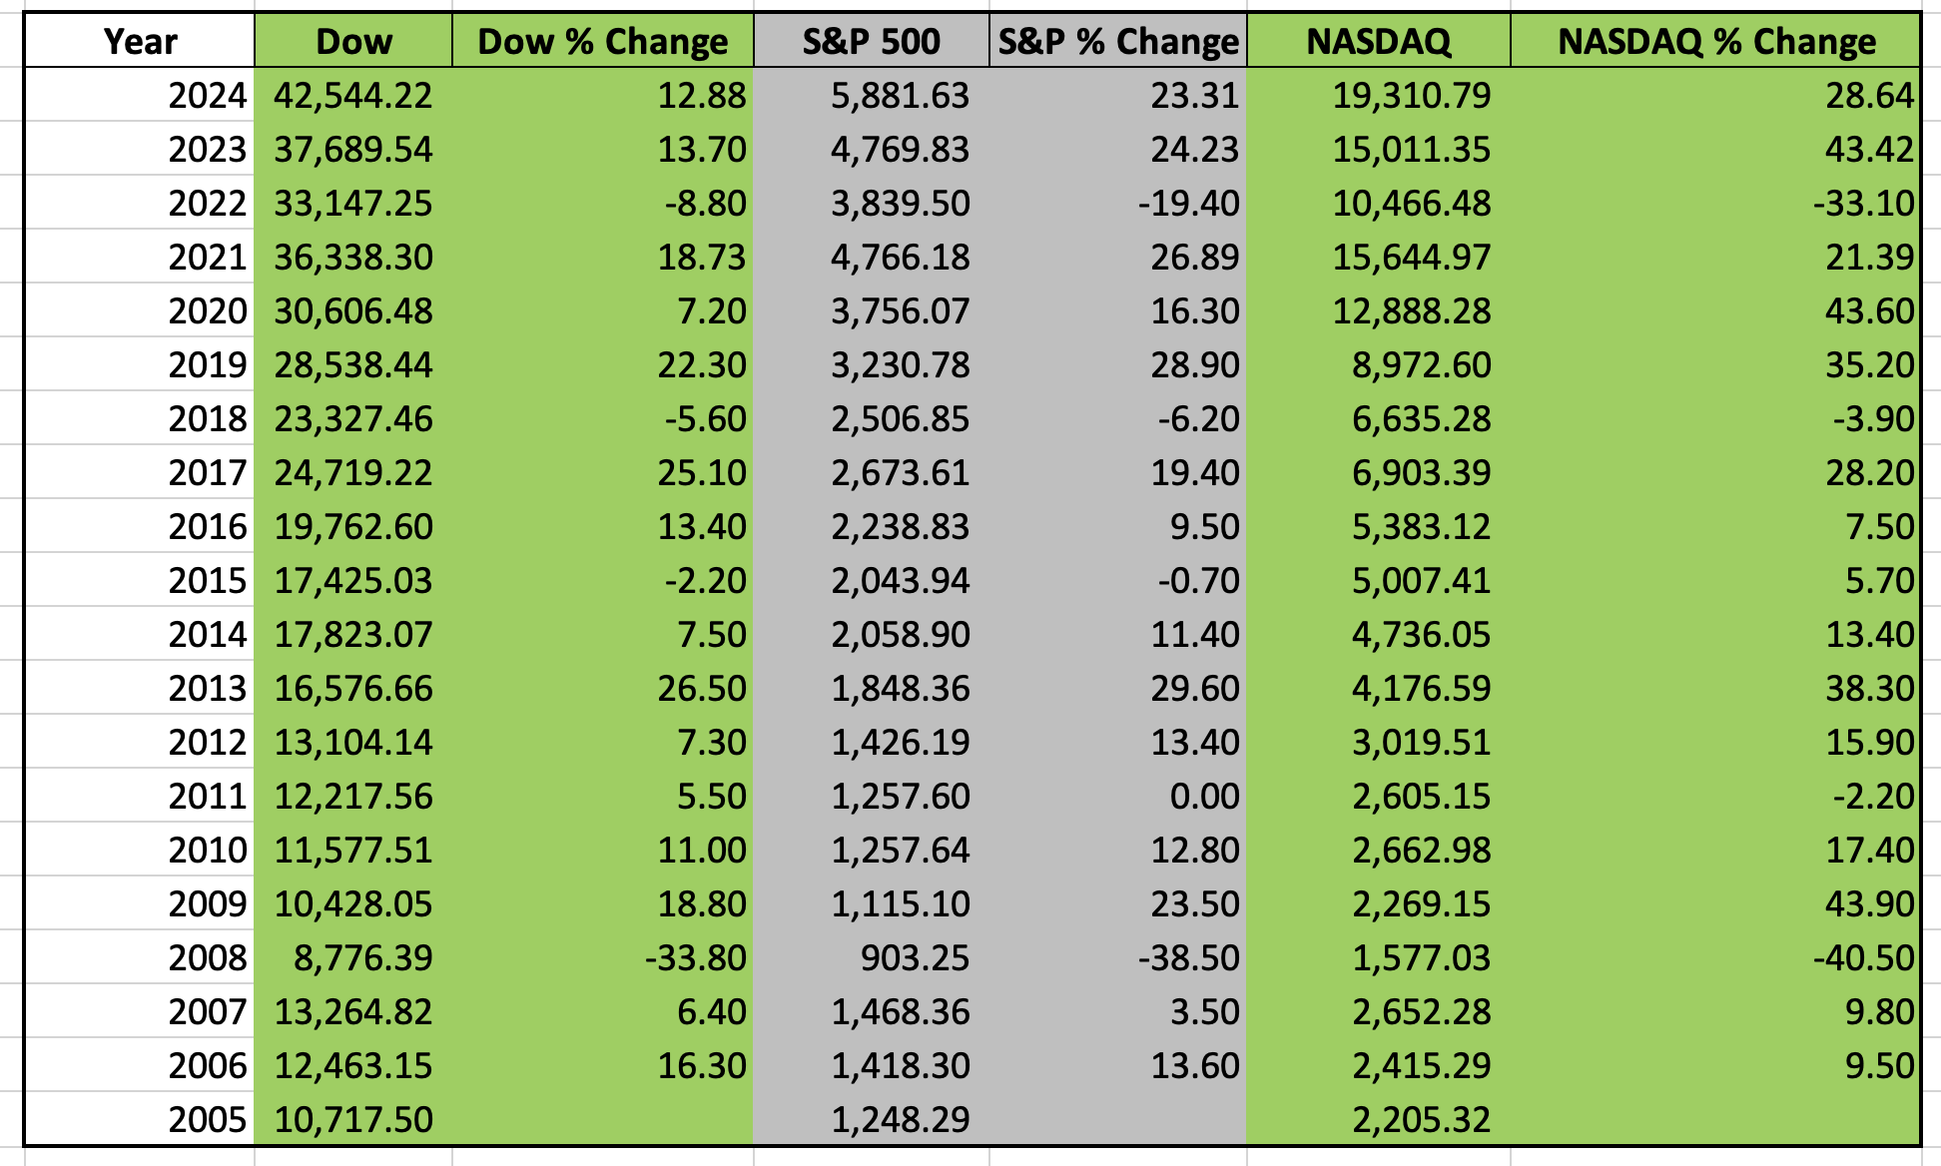This screenshot has height=1166, width=1941.
Task: Select S&P 500 value 903.25
Action: coord(871,957)
